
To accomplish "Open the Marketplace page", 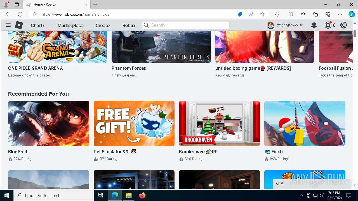I will tap(70, 25).
